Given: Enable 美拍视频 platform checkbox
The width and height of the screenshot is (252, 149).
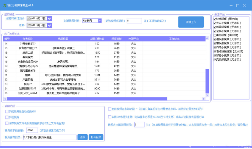Looking at the screenshot, I should click(x=215, y=35).
